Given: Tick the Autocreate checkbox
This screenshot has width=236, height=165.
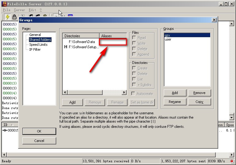Looking at the screenshot, I should point(133,94).
